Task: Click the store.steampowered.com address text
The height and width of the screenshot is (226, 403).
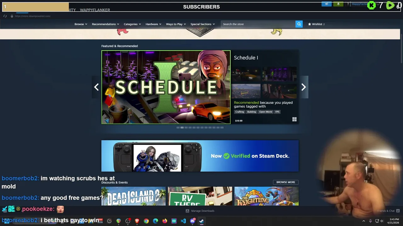Action: pos(32,16)
